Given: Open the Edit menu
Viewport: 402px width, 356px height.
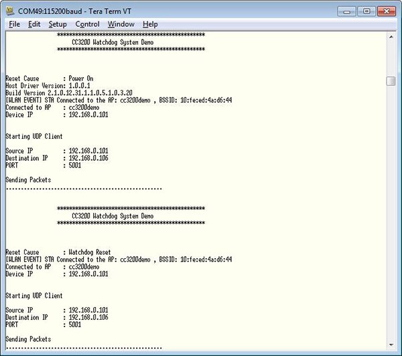Looking at the screenshot, I should pyautogui.click(x=34, y=24).
